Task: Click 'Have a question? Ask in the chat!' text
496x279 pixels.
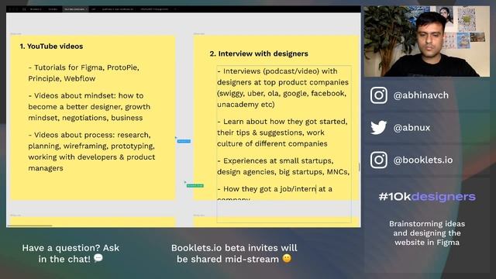Action: (71, 253)
